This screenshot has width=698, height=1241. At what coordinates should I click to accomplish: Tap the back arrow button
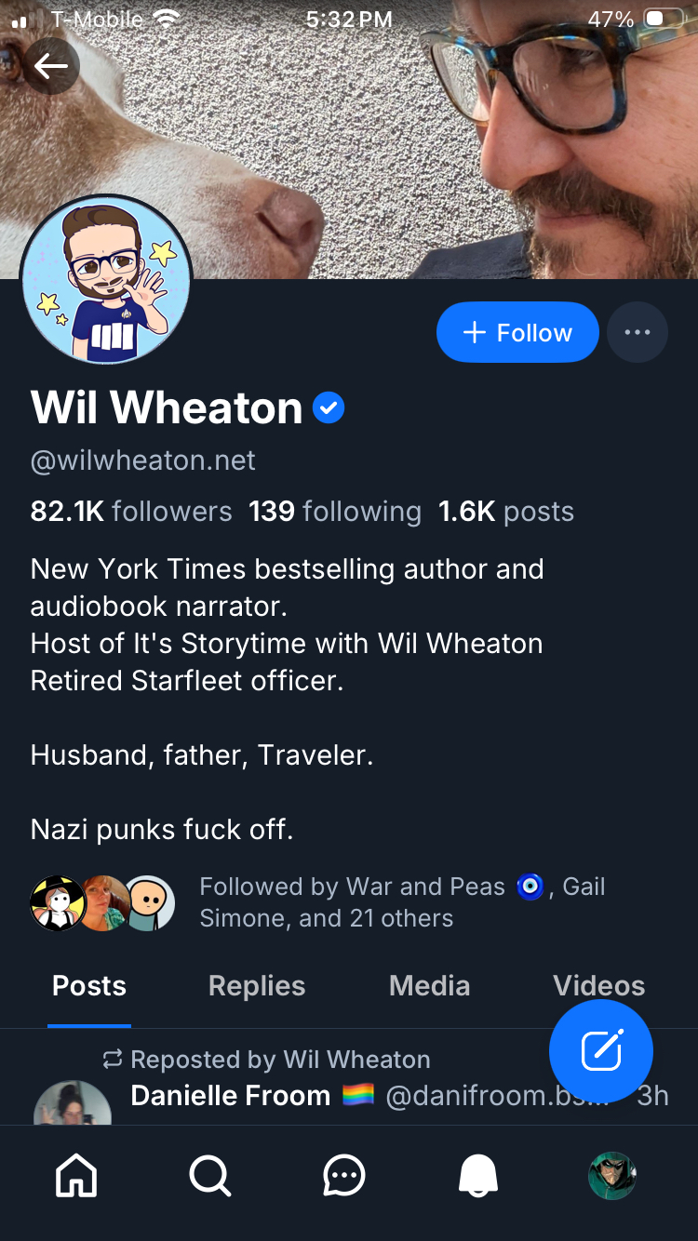(51, 66)
